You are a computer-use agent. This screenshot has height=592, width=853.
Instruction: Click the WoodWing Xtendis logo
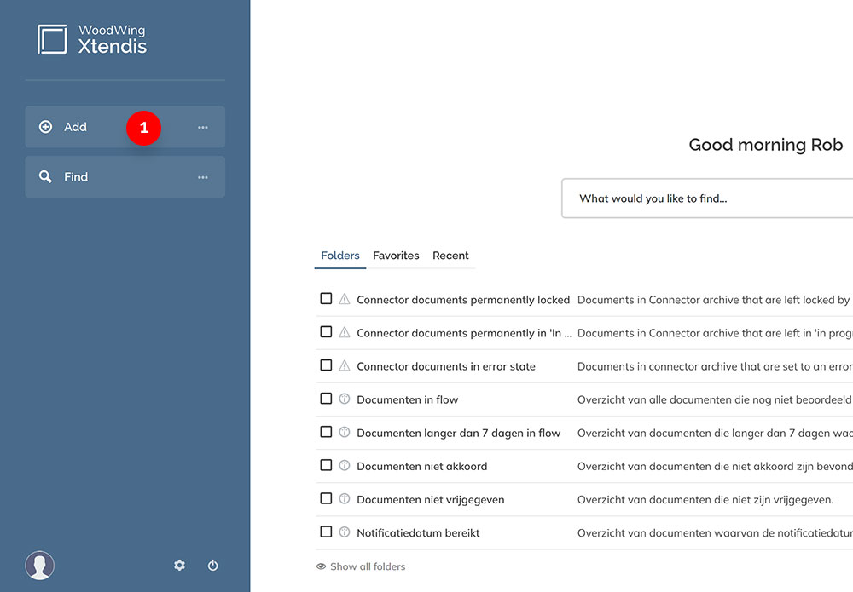click(94, 38)
